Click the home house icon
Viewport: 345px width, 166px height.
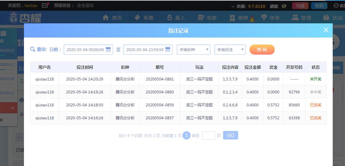point(106,18)
